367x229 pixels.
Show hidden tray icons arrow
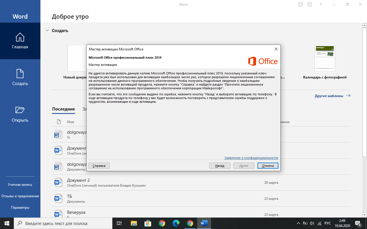click(x=298, y=223)
